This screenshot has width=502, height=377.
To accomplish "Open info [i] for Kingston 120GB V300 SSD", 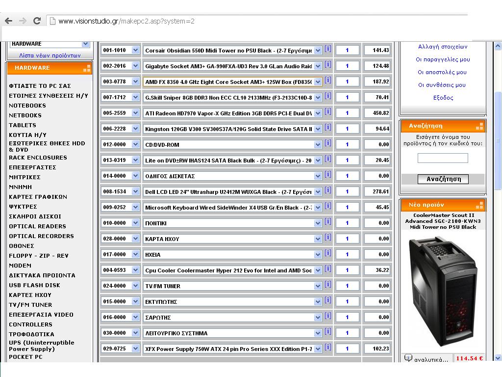I will pyautogui.click(x=328, y=127).
